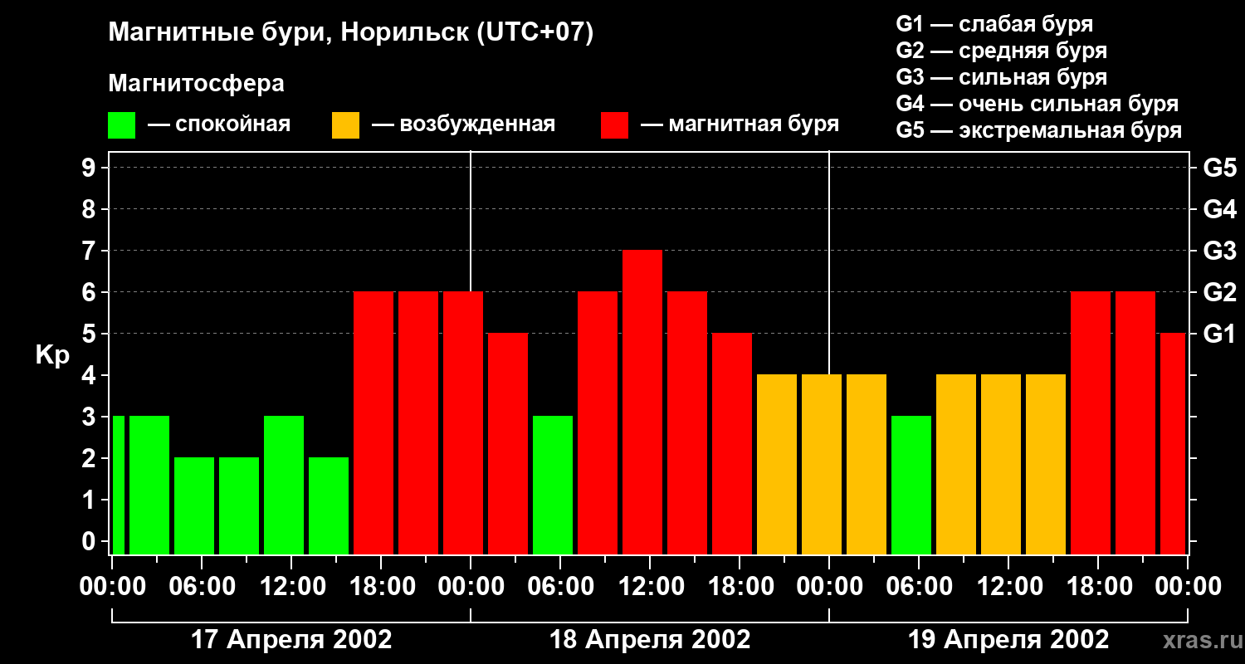Image resolution: width=1245 pixels, height=664 pixels.
Task: Click the only green bar on 19 April
Action: tap(911, 485)
